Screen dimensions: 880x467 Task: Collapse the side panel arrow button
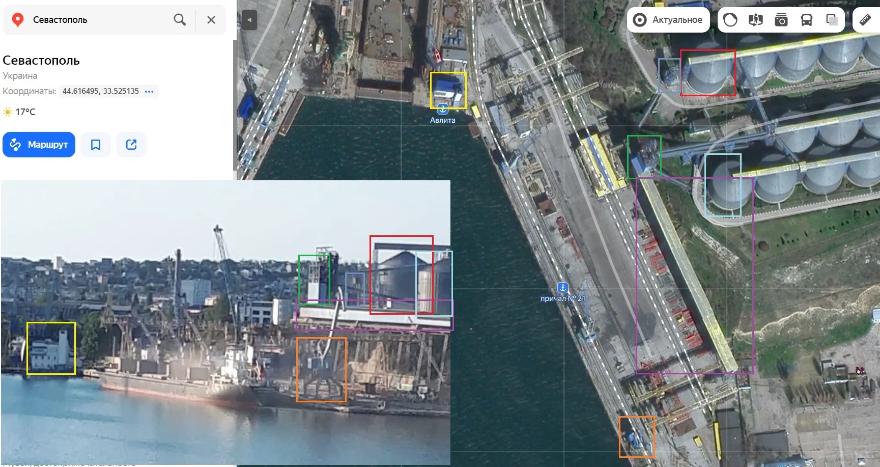click(x=249, y=20)
